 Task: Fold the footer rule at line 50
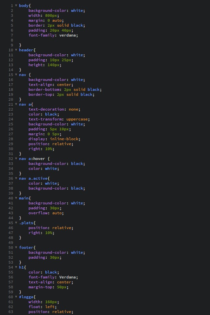(16, 248)
